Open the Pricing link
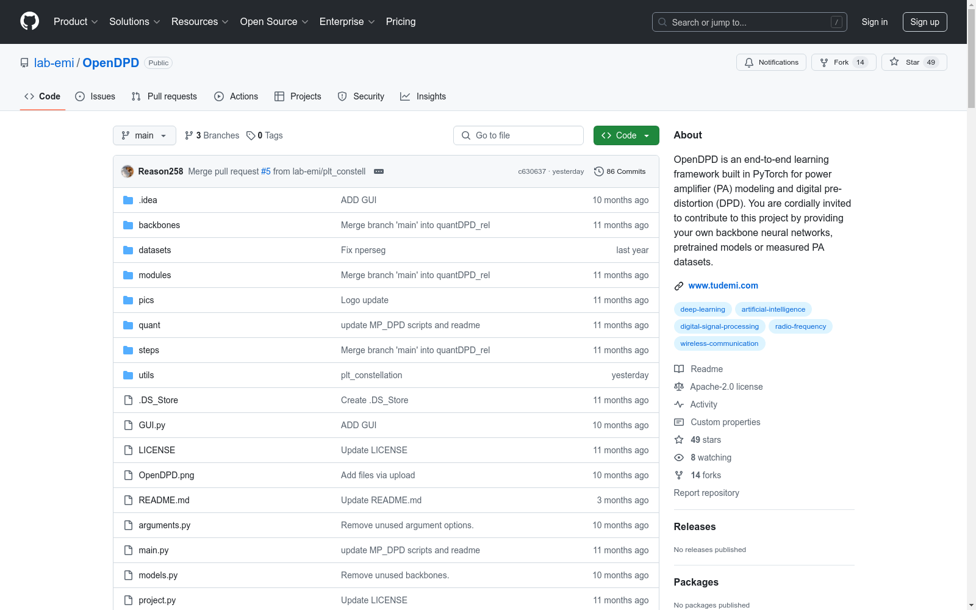Screen dimensions: 976x610 [x=401, y=22]
